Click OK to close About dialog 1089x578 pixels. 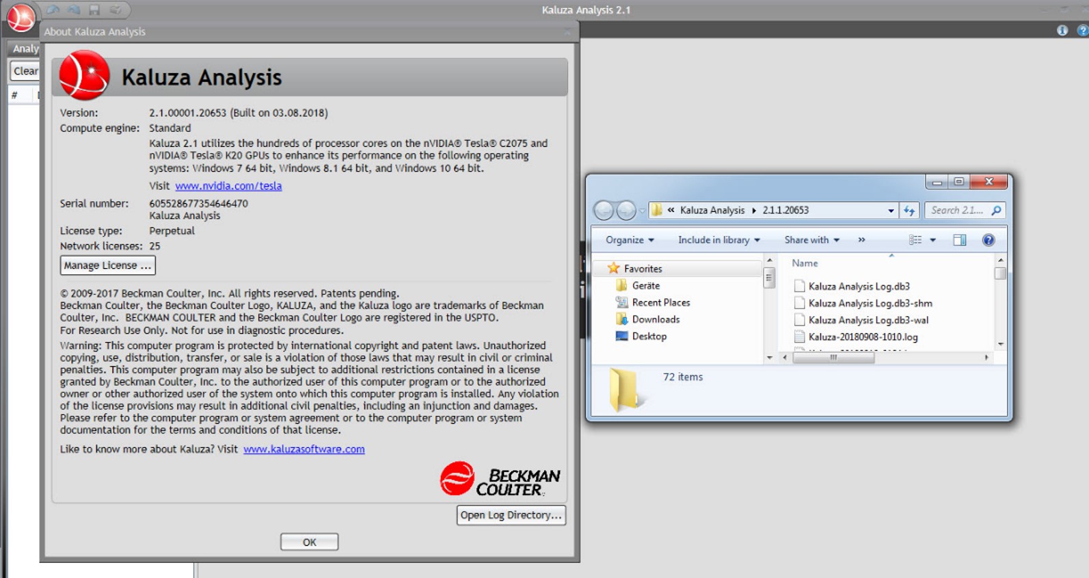pyautogui.click(x=309, y=542)
